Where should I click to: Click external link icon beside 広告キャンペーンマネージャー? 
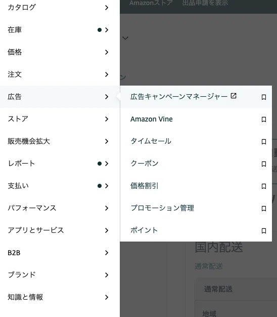click(234, 96)
